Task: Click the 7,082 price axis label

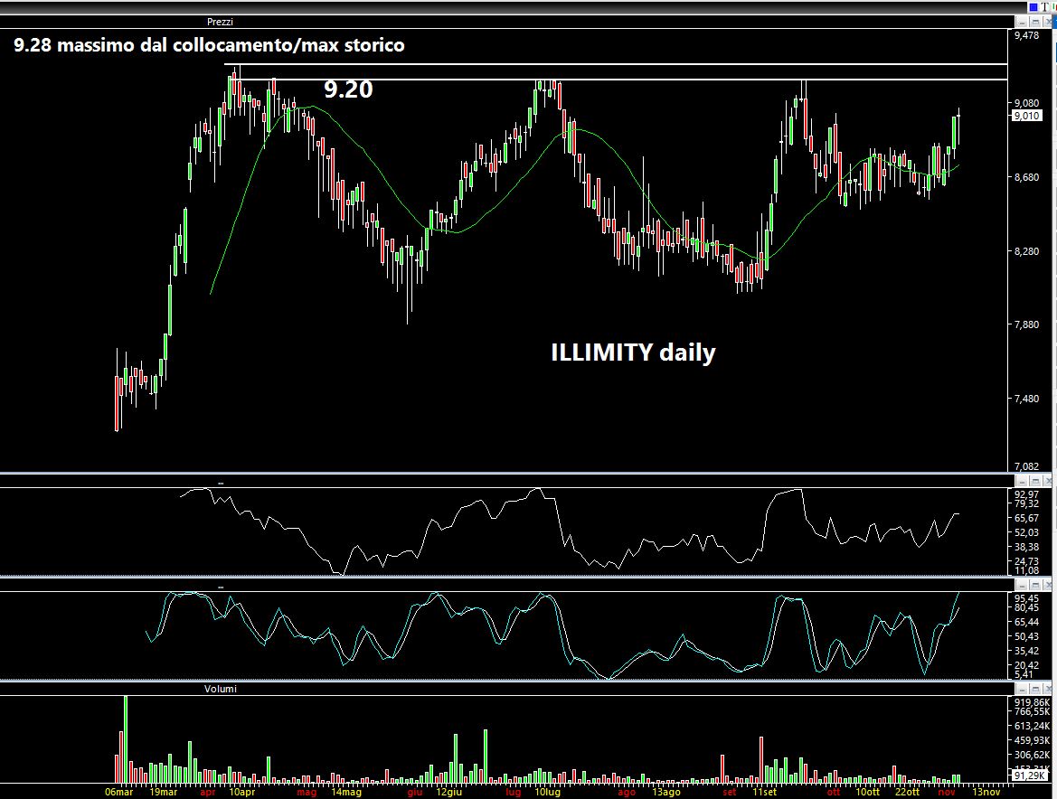Action: tap(1026, 466)
